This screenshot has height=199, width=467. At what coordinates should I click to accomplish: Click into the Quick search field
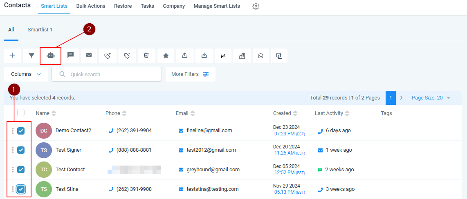[x=107, y=74]
